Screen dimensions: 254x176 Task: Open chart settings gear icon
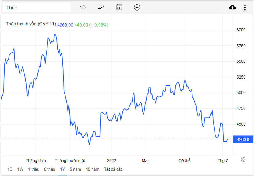[x=243, y=159]
